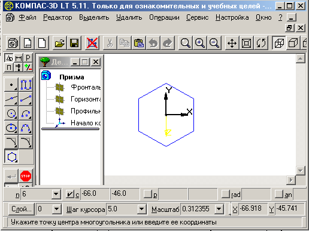Select the arc drawing tool
This screenshot has width=309, height=231.
point(26,113)
